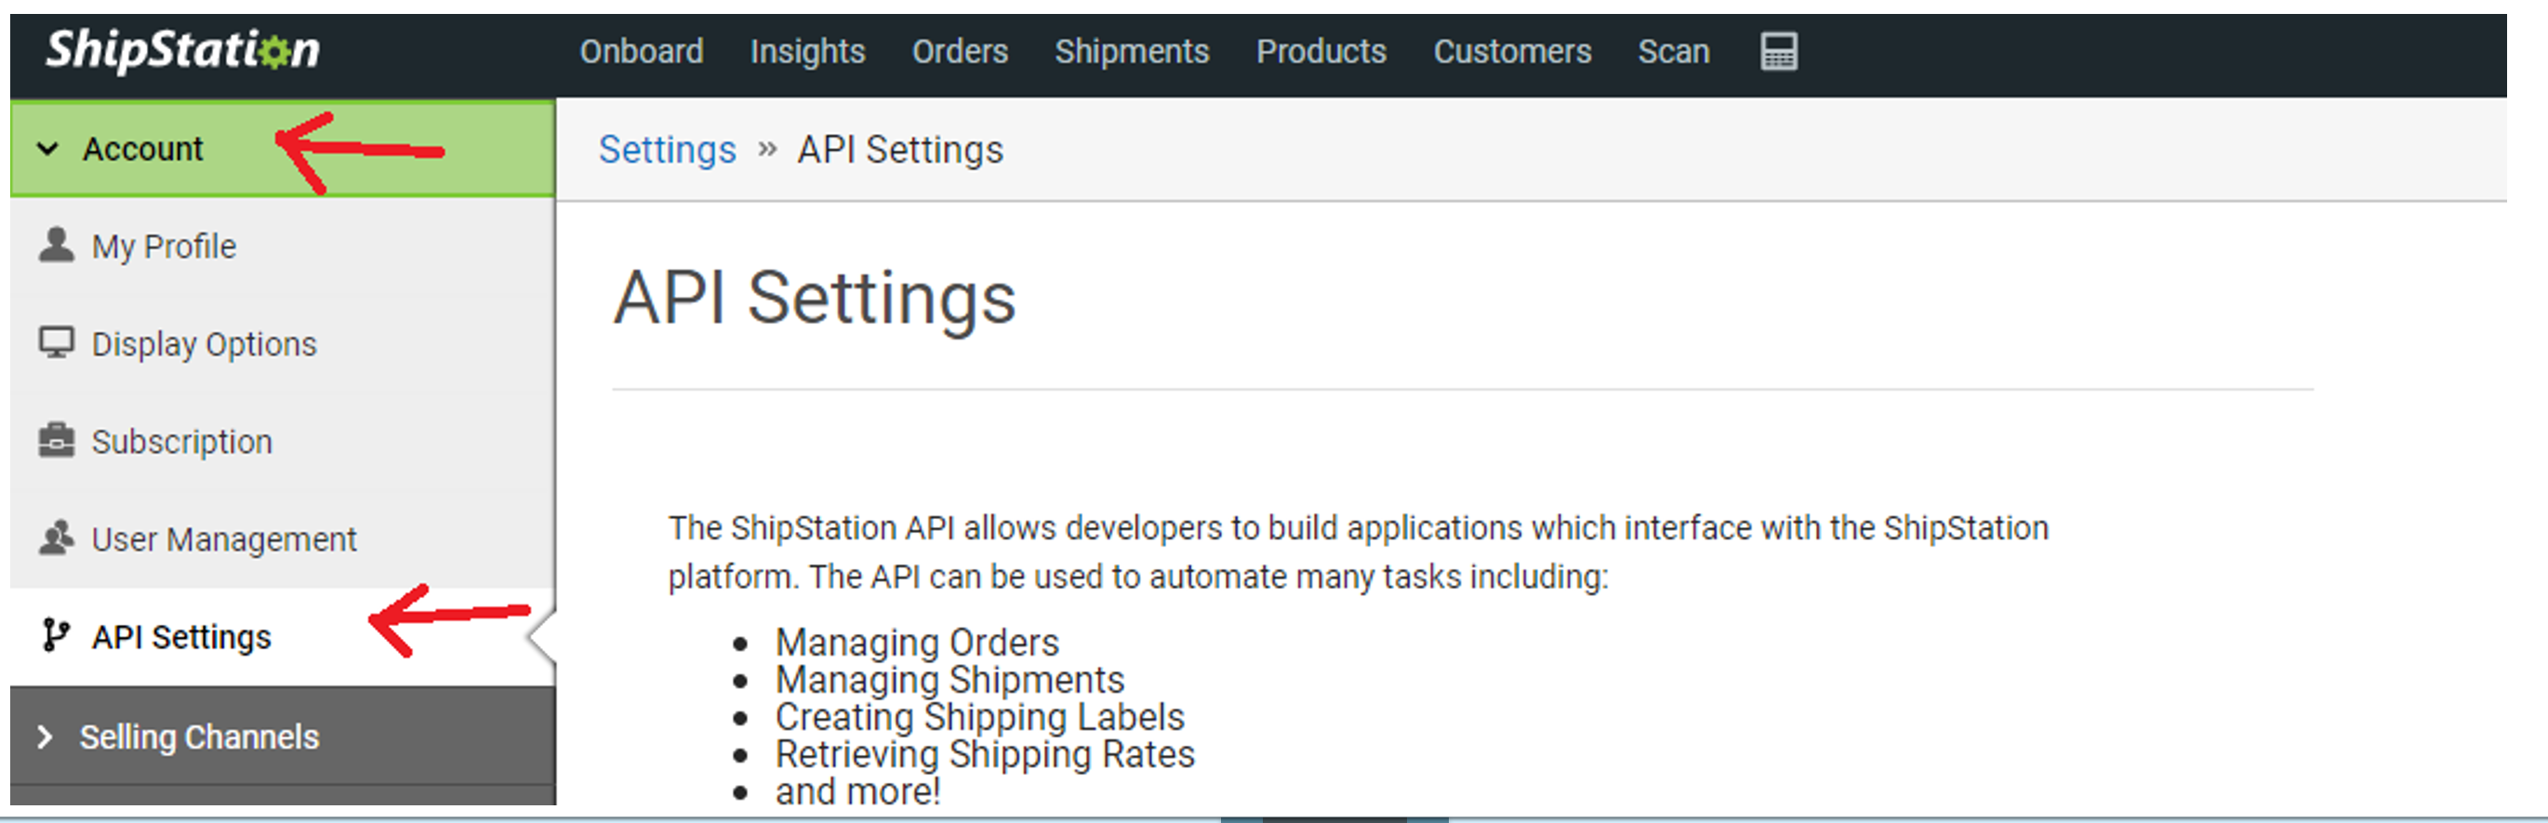Go to Subscription settings
Viewport: 2548px width, 823px height.
point(282,442)
